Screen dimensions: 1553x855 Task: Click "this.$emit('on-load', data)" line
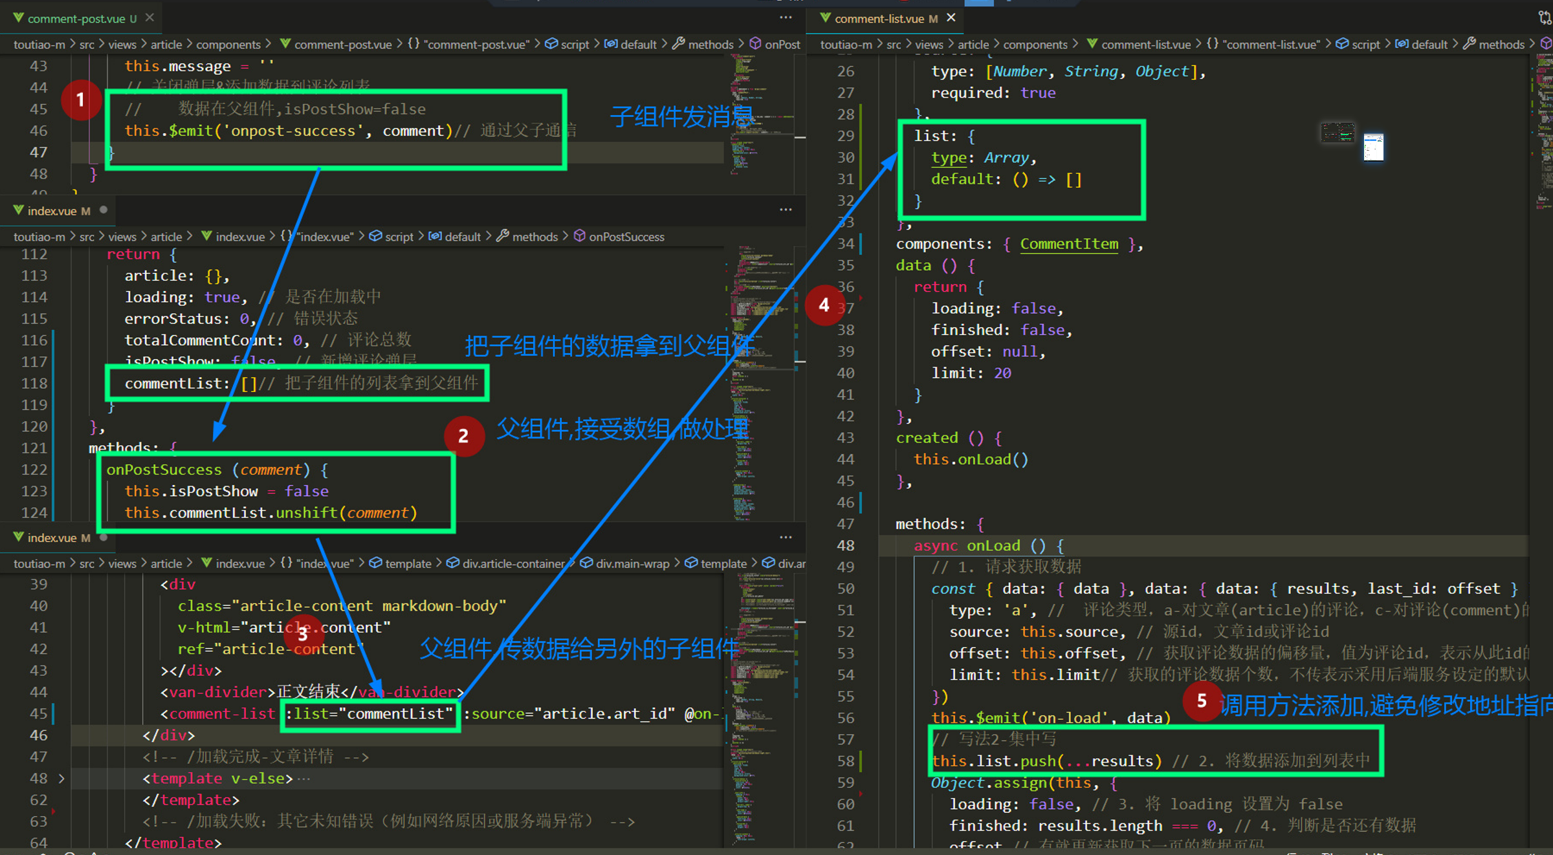(x=1051, y=717)
